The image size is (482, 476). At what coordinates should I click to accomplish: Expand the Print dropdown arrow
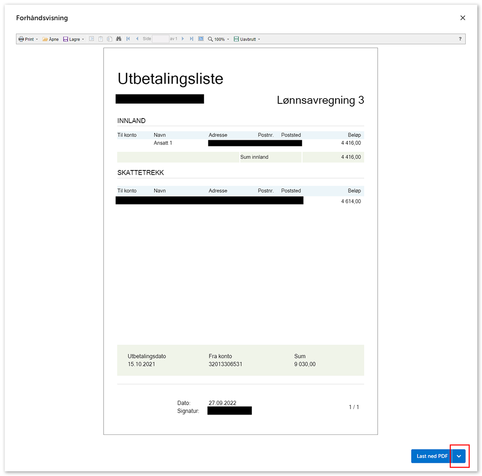(x=37, y=39)
